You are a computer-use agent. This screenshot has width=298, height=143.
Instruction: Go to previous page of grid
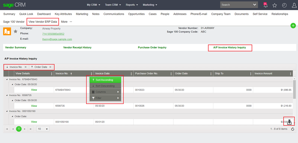click(x=13, y=129)
